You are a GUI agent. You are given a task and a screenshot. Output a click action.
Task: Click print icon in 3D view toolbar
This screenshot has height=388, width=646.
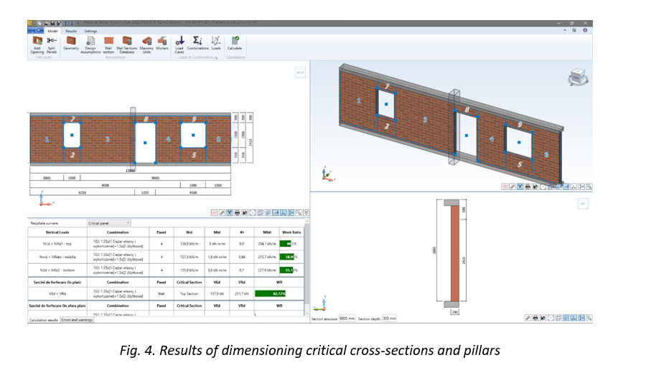coord(527,186)
